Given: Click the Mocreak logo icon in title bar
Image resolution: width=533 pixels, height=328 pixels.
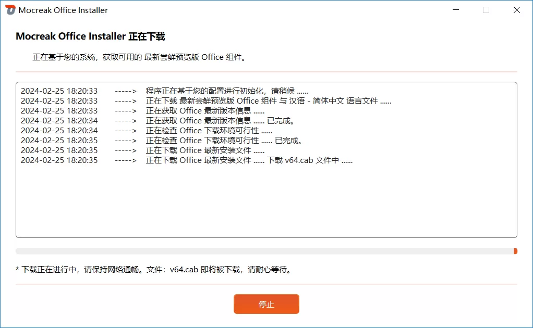Looking at the screenshot, I should pos(11,9).
